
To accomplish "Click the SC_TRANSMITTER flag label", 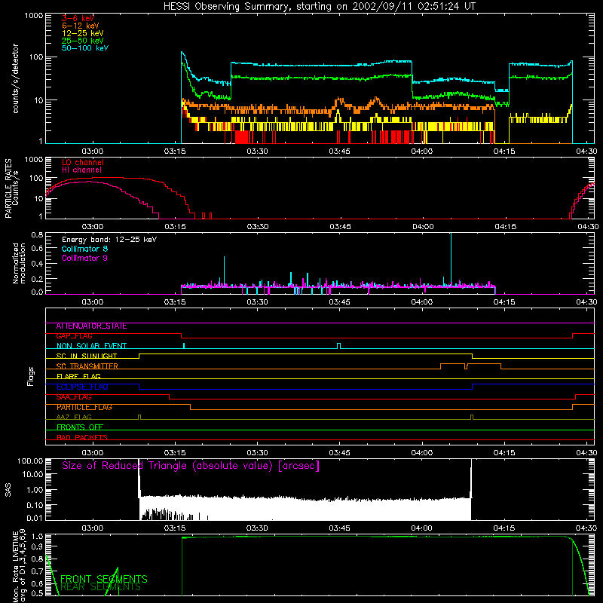I will click(87, 366).
